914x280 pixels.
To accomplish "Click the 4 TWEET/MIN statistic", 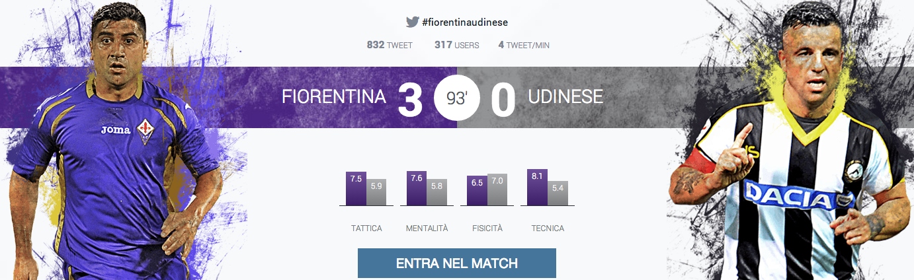I will (524, 46).
